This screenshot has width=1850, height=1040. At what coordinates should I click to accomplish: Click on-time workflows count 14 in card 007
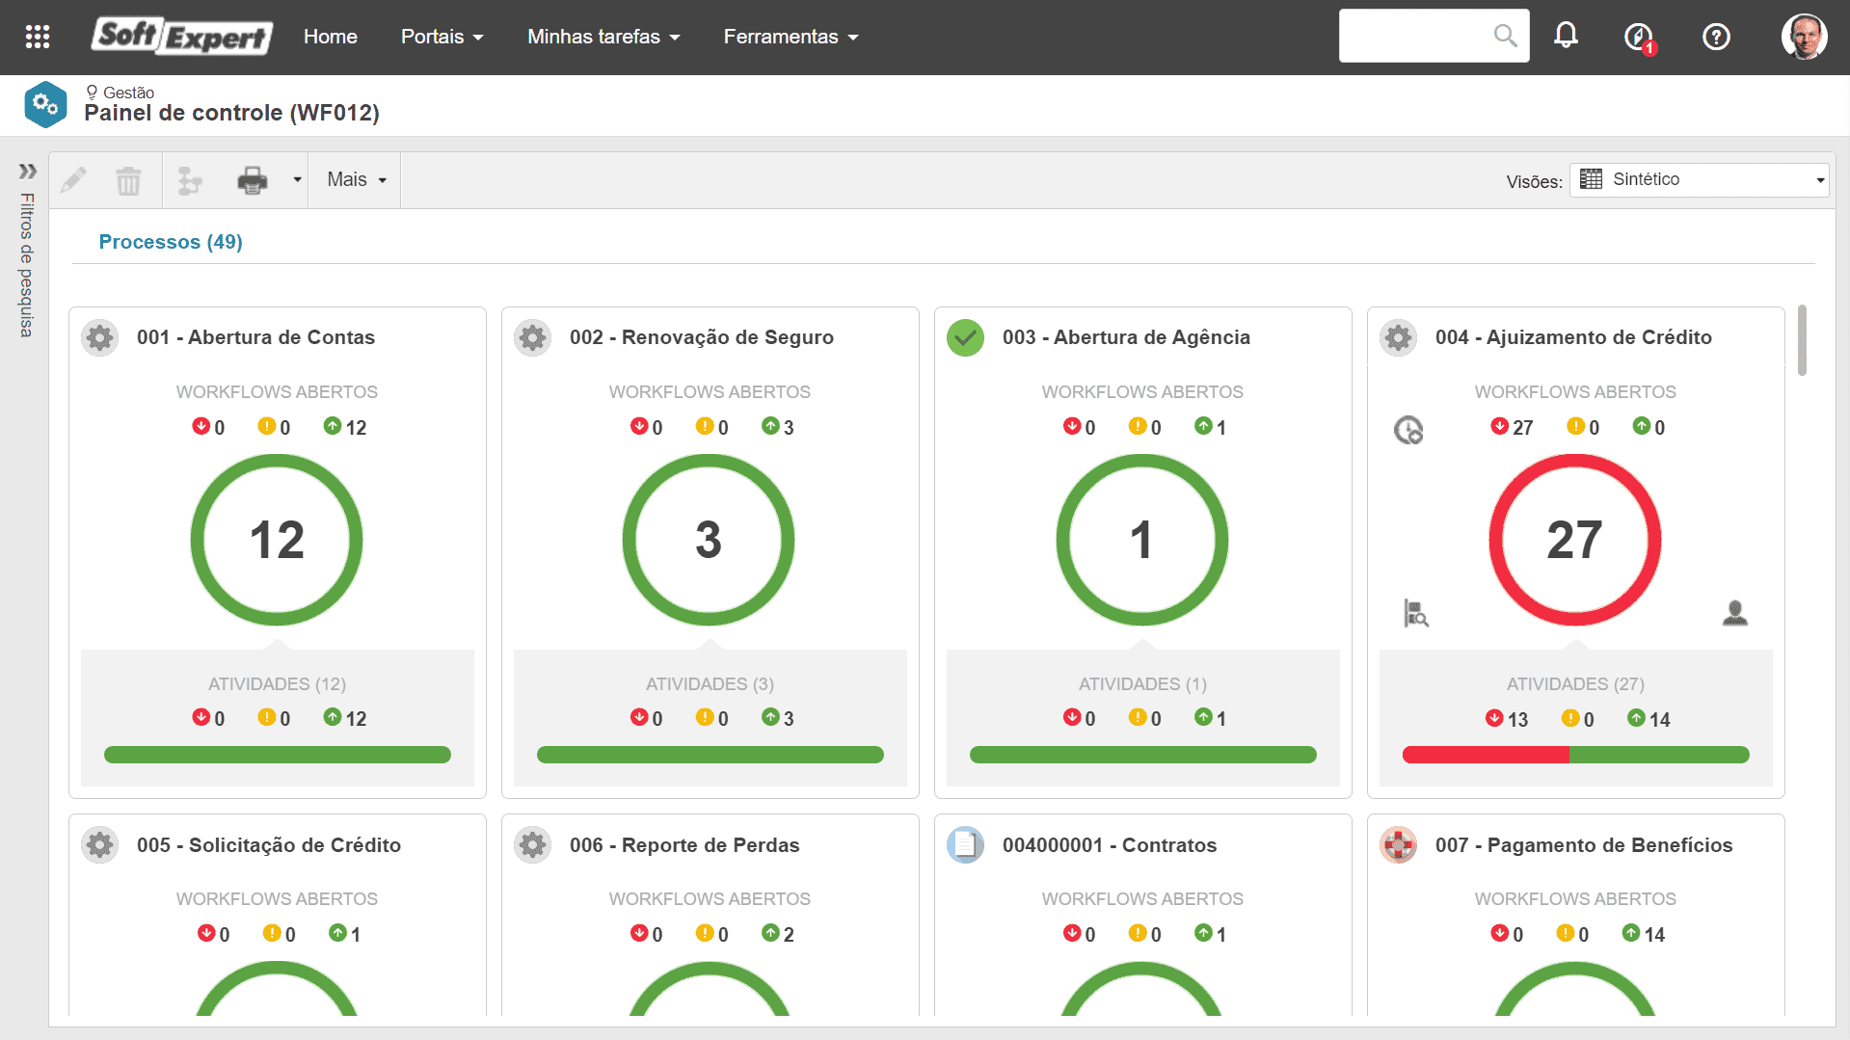(1644, 934)
